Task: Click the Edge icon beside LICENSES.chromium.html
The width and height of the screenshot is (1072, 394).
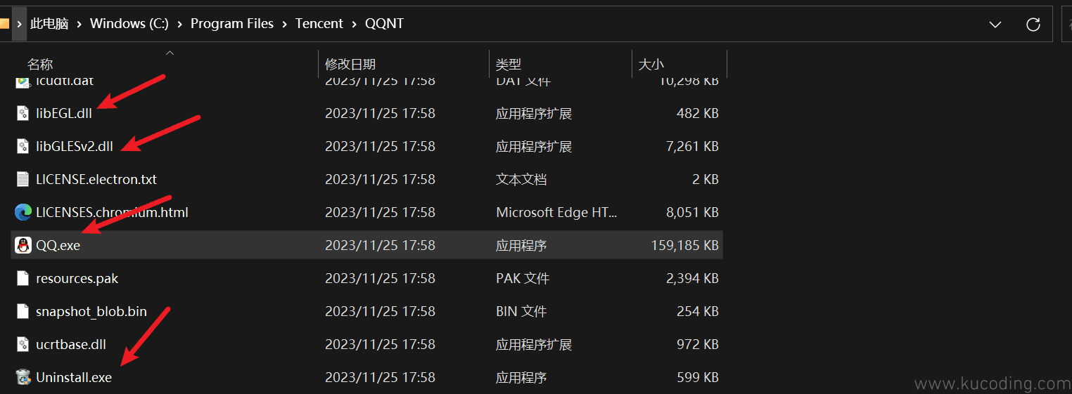Action: (23, 212)
